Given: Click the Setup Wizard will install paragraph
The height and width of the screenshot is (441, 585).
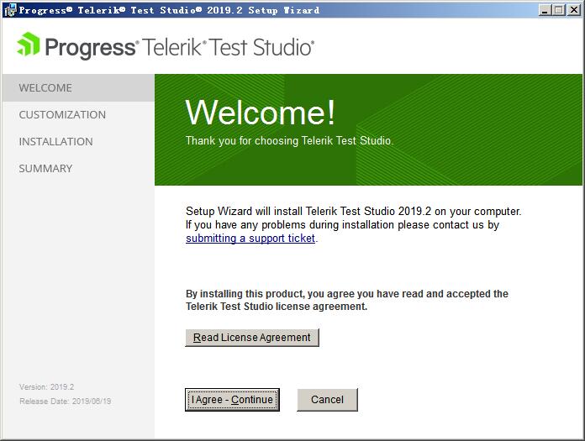Looking at the screenshot, I should coord(353,225).
